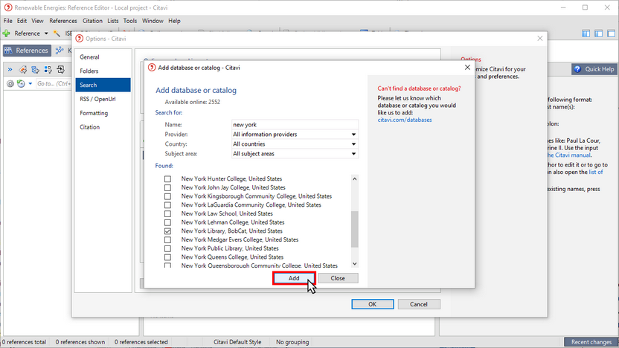Check New York Law School checkbox
Screen dimensions: 619x348
[x=168, y=214]
